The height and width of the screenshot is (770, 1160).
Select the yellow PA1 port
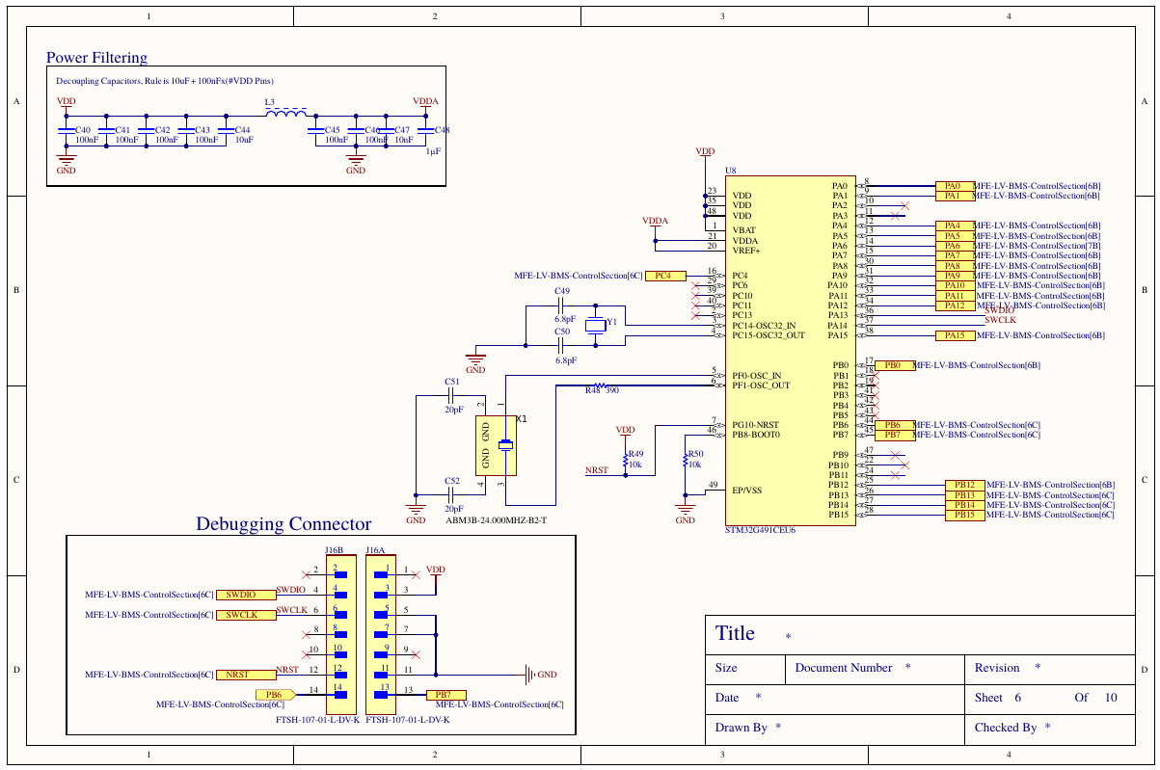point(954,196)
